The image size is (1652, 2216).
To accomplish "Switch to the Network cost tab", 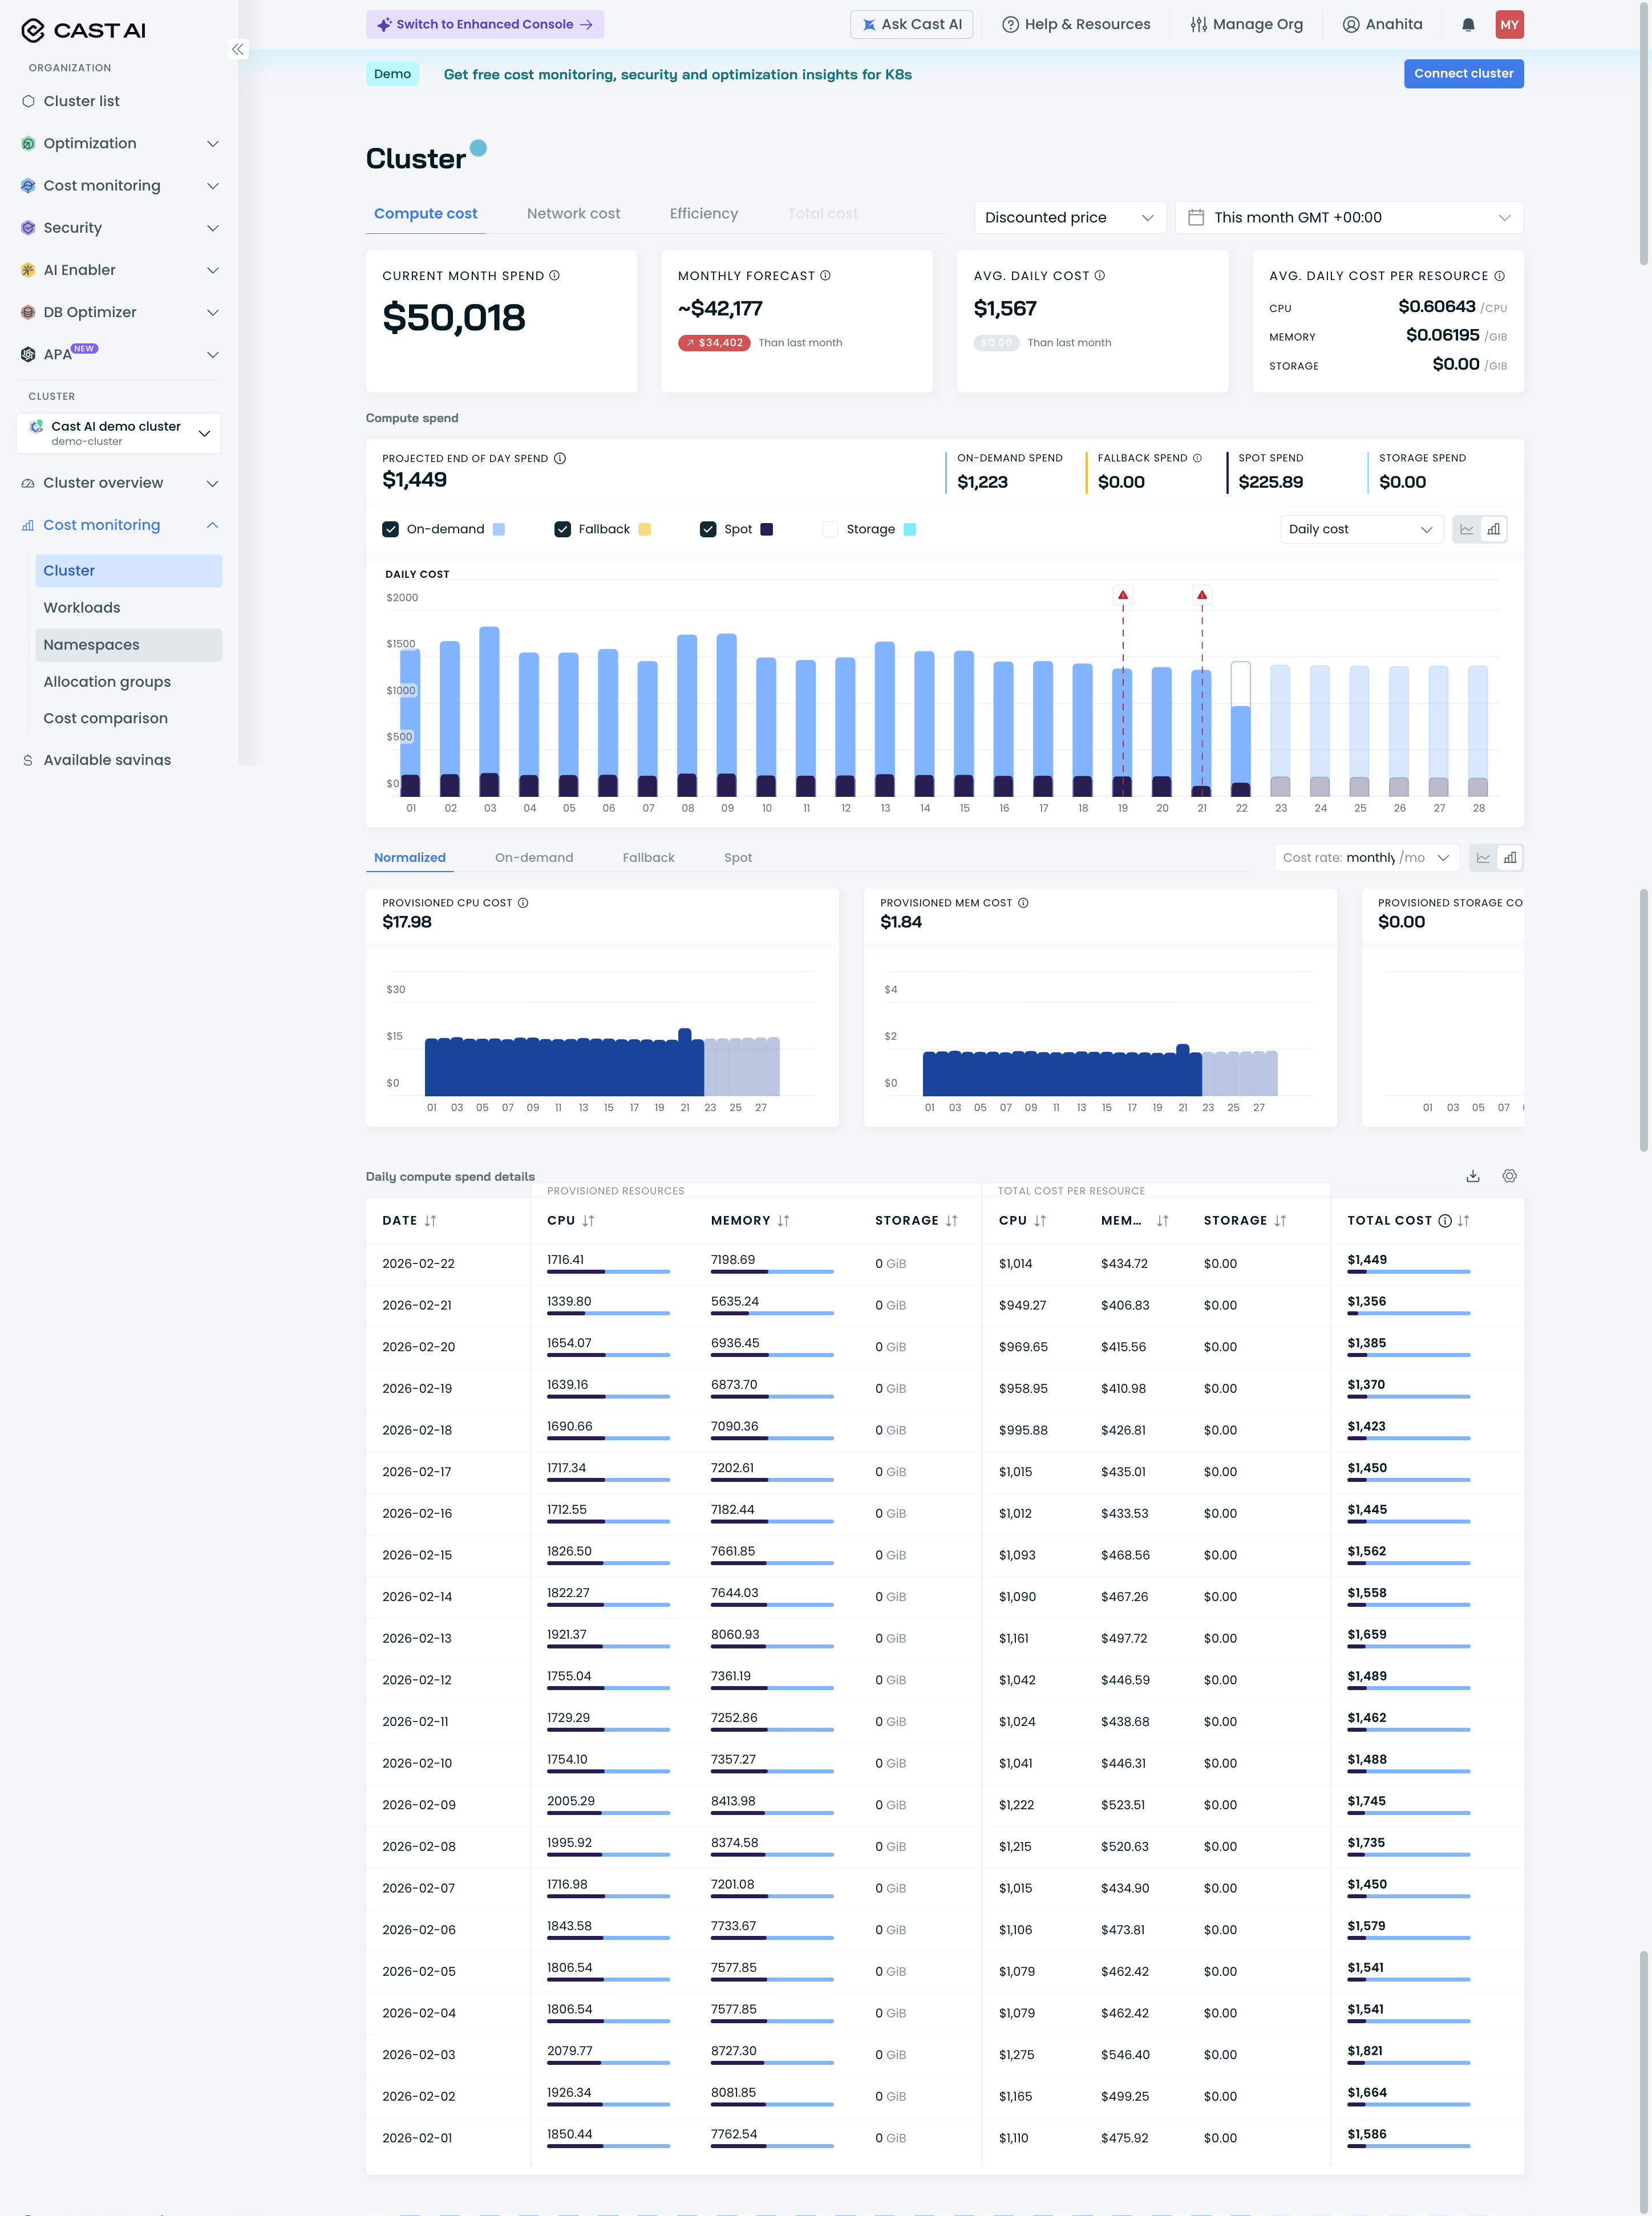I will pos(573,213).
